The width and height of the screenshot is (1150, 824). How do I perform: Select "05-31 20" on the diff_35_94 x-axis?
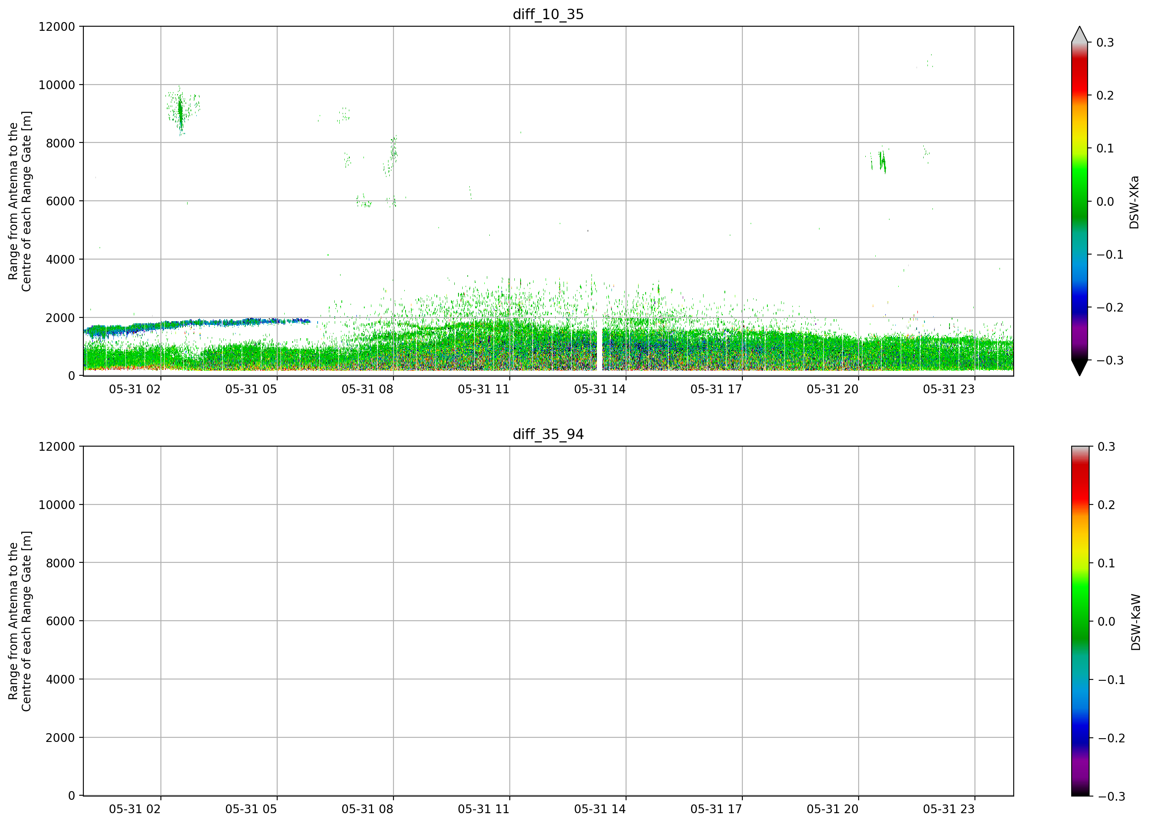tap(832, 809)
